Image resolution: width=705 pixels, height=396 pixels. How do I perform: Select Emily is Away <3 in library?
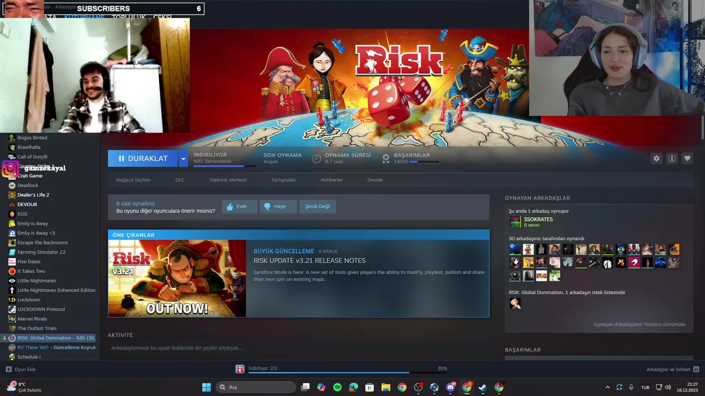click(36, 233)
